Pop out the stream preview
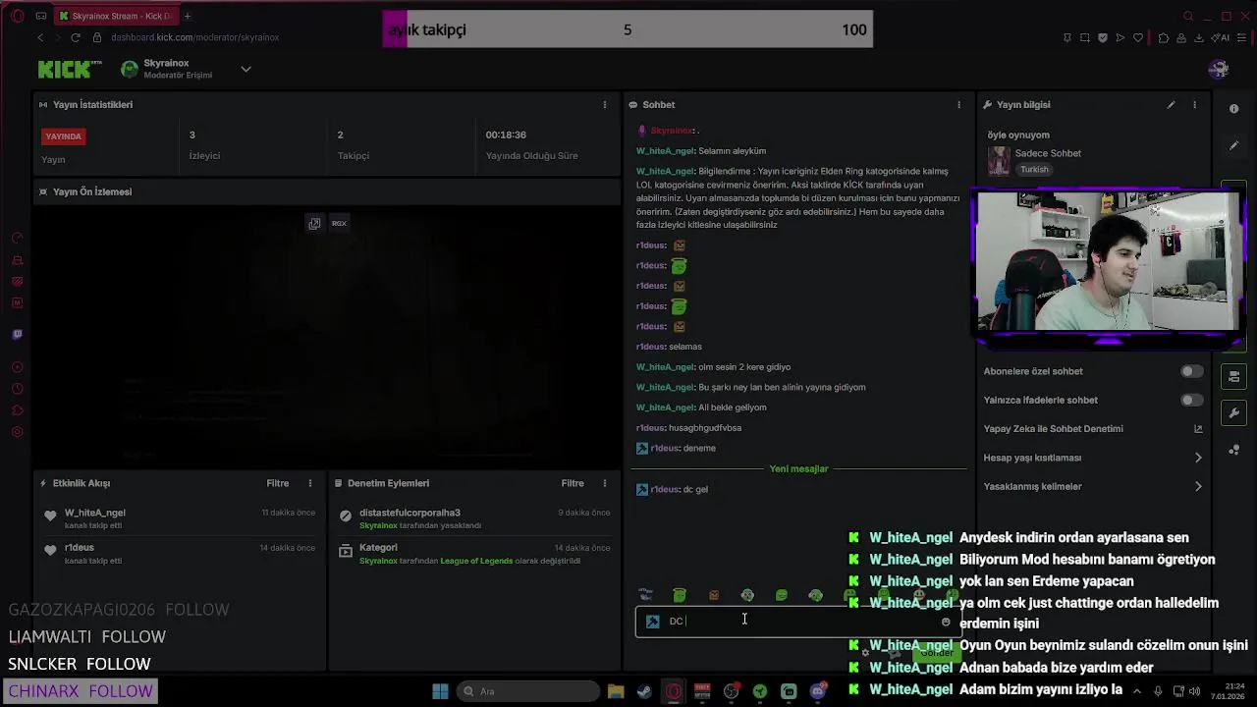 314,223
